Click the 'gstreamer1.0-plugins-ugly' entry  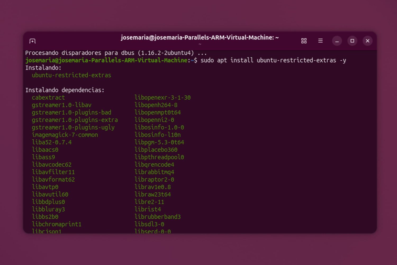point(73,127)
